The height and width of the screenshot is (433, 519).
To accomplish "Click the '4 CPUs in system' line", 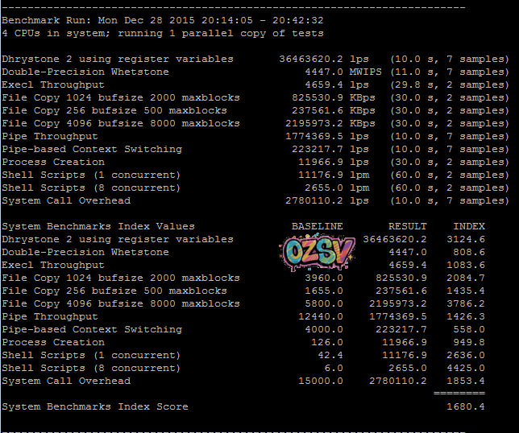I will pyautogui.click(x=163, y=33).
